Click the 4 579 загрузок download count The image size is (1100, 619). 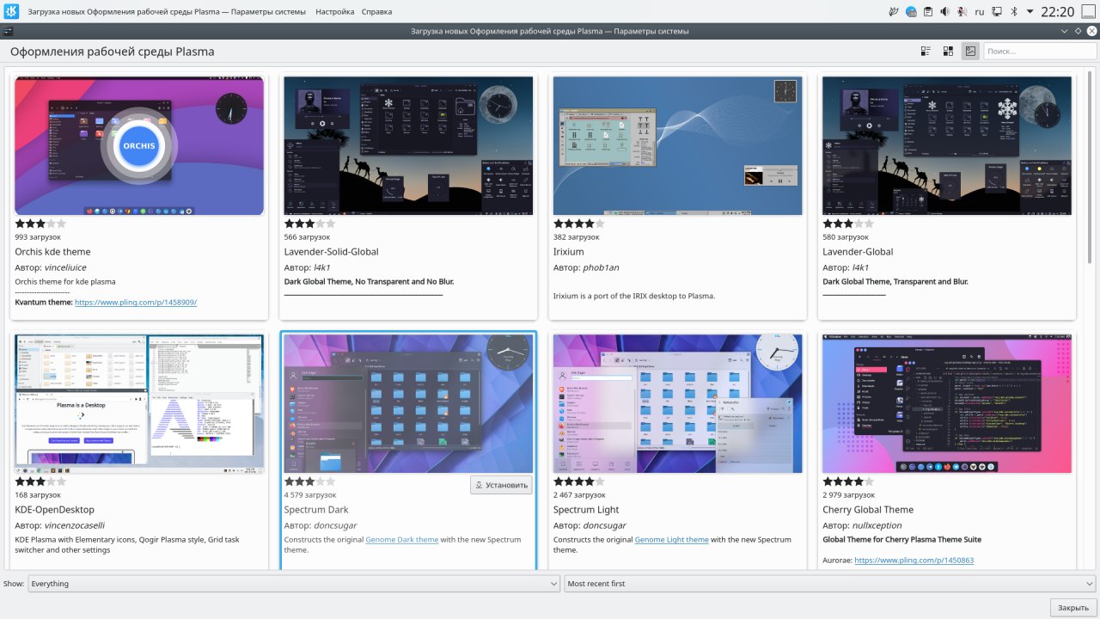[x=311, y=495]
